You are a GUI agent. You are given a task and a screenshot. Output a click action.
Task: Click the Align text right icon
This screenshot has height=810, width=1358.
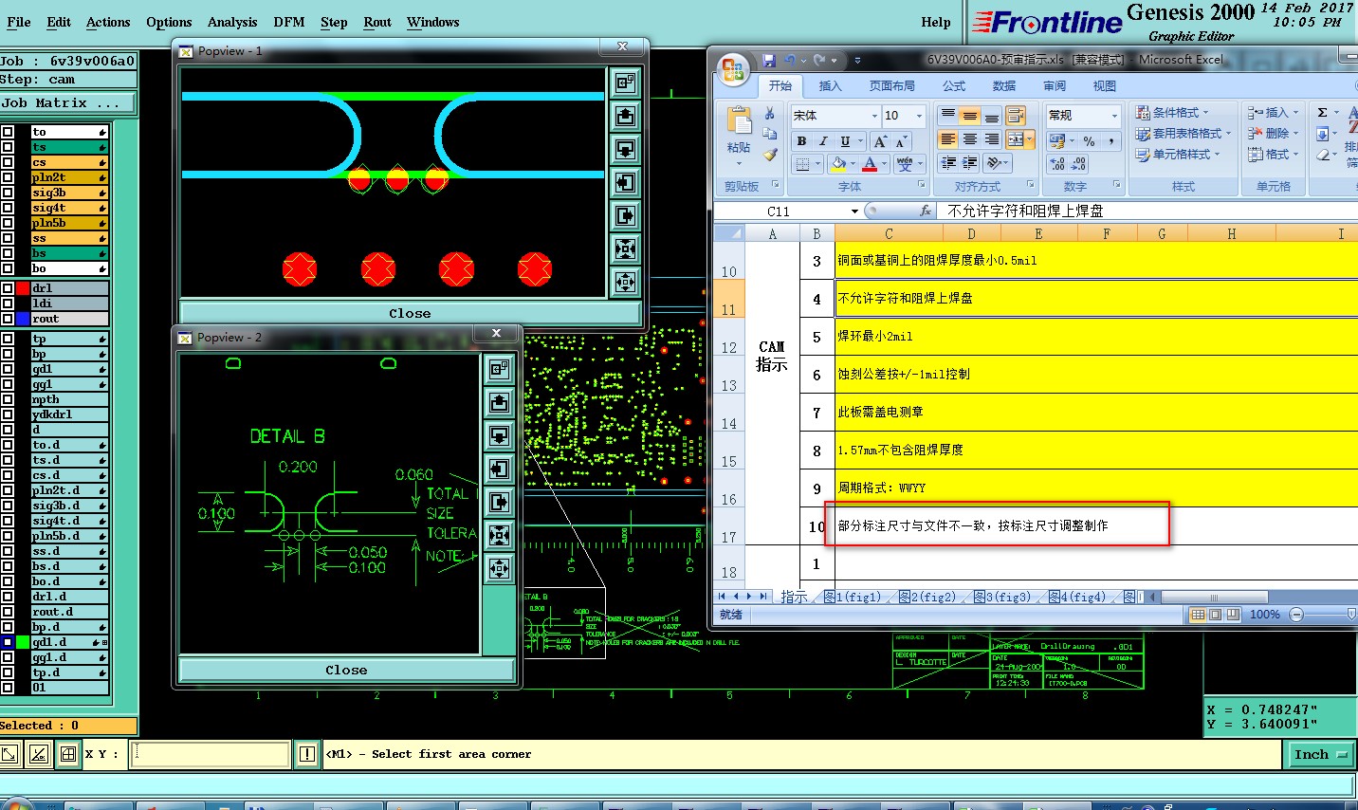(x=991, y=139)
